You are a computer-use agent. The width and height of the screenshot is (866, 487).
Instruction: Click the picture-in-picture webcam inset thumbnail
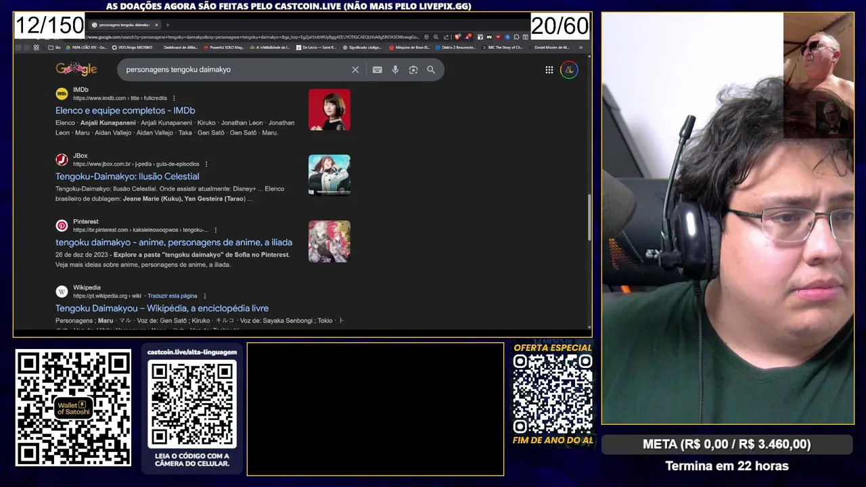tap(819, 75)
